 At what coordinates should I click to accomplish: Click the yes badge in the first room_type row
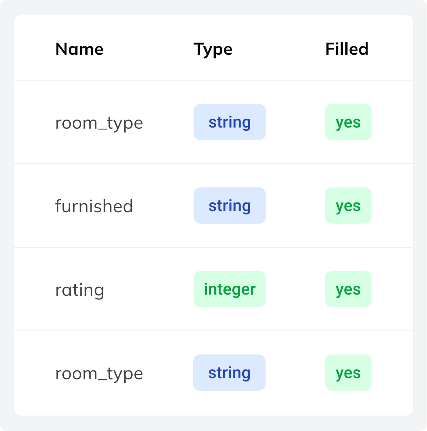[348, 122]
